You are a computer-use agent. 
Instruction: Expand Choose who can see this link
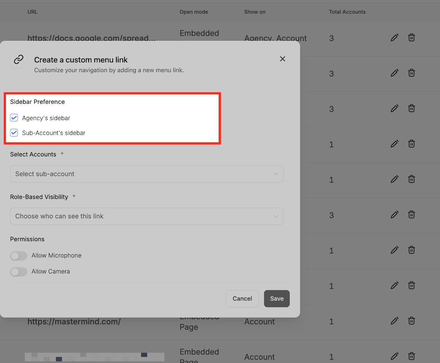(x=147, y=216)
